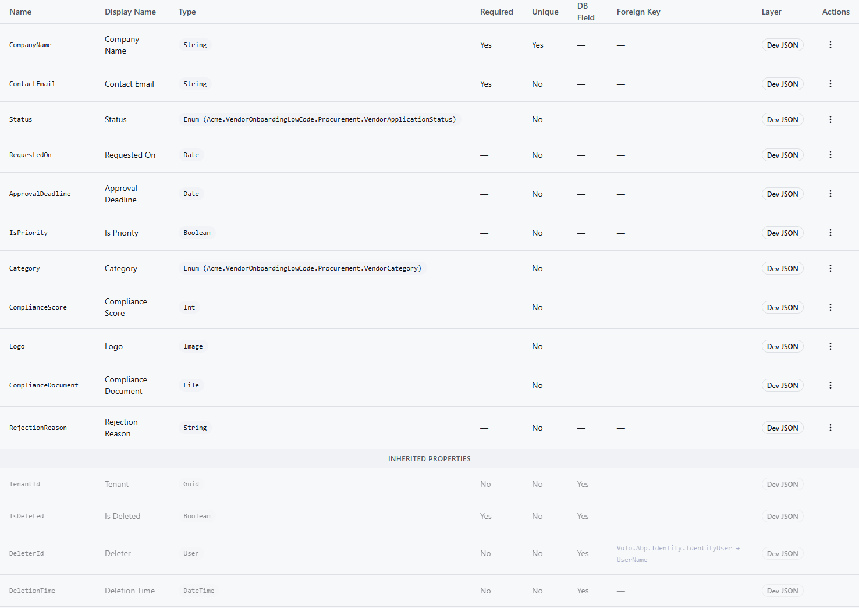Select the RejectionReason property name
Viewport: 859px width, 608px height.
pyautogui.click(x=38, y=428)
